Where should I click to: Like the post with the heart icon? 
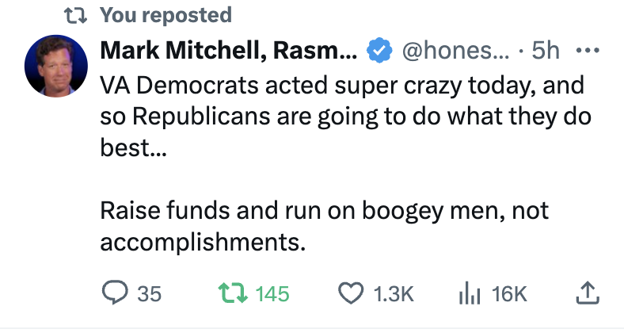pos(350,294)
